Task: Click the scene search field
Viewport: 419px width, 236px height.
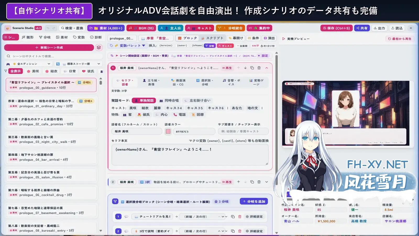Action: tap(53, 56)
